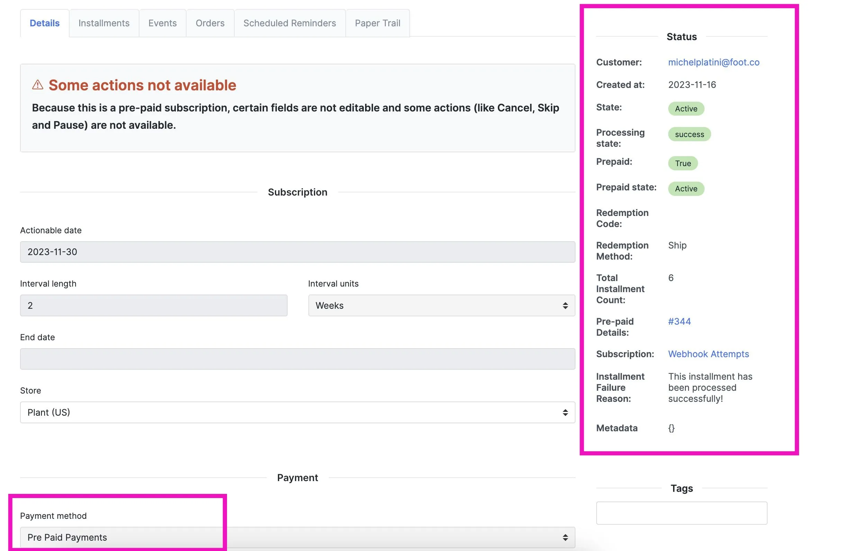843x551 pixels.
Task: Switch to the Installments tab
Action: (104, 23)
